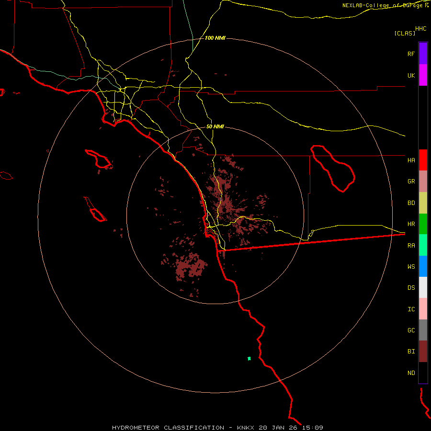Click the 50 NMI range ring label
431x431 pixels.
tap(215, 126)
